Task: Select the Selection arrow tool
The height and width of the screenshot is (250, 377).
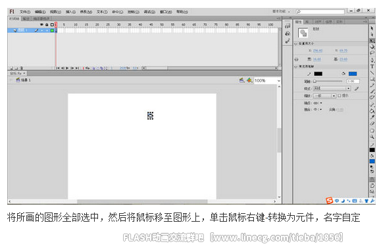Action: [372, 28]
